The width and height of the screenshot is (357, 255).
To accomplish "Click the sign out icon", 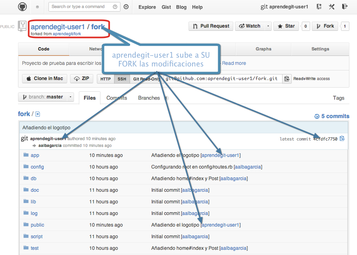I will (x=345, y=7).
